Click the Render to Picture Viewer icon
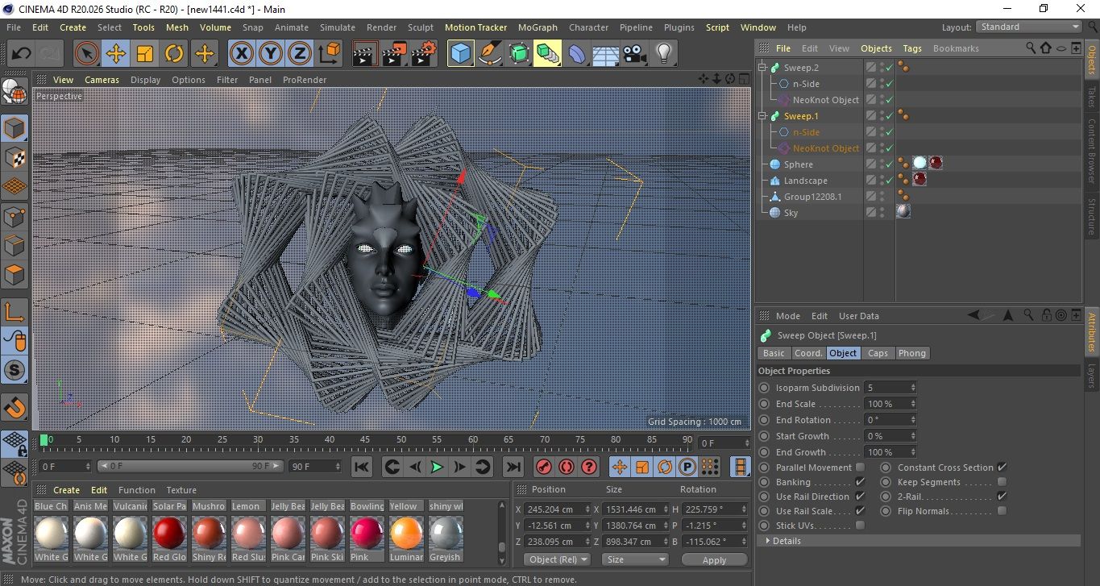Screen dimensions: 1100x586 coord(392,54)
